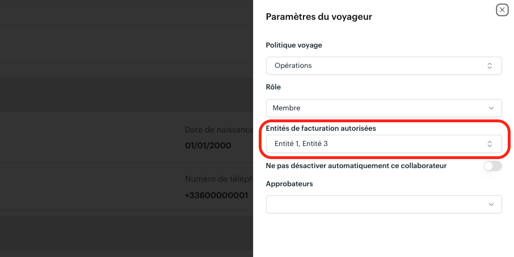Click the Approbateurs label
This screenshot has height=257, width=514.
[x=289, y=184]
